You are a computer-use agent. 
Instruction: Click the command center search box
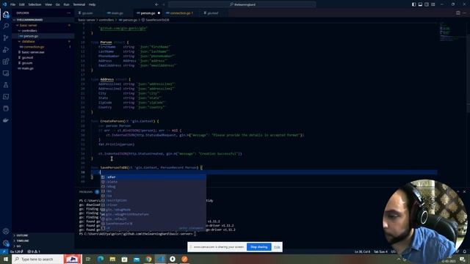click(x=242, y=4)
